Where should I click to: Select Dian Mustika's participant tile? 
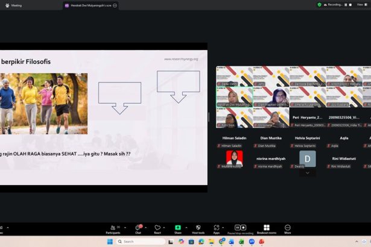(x=271, y=142)
